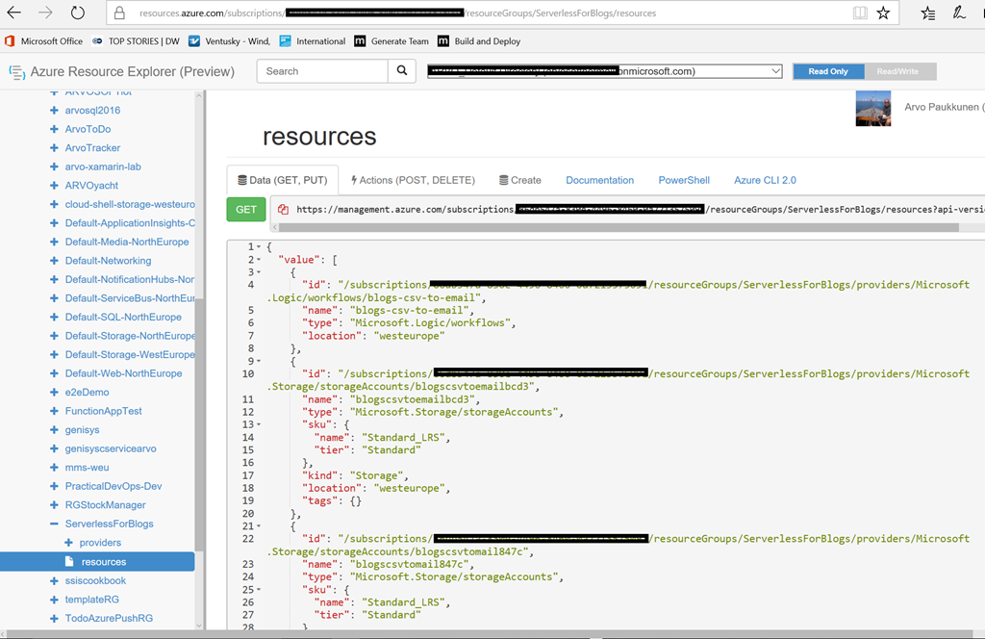This screenshot has height=639, width=985.
Task: Click the Microsoft Office bookmark icon
Action: tap(10, 41)
